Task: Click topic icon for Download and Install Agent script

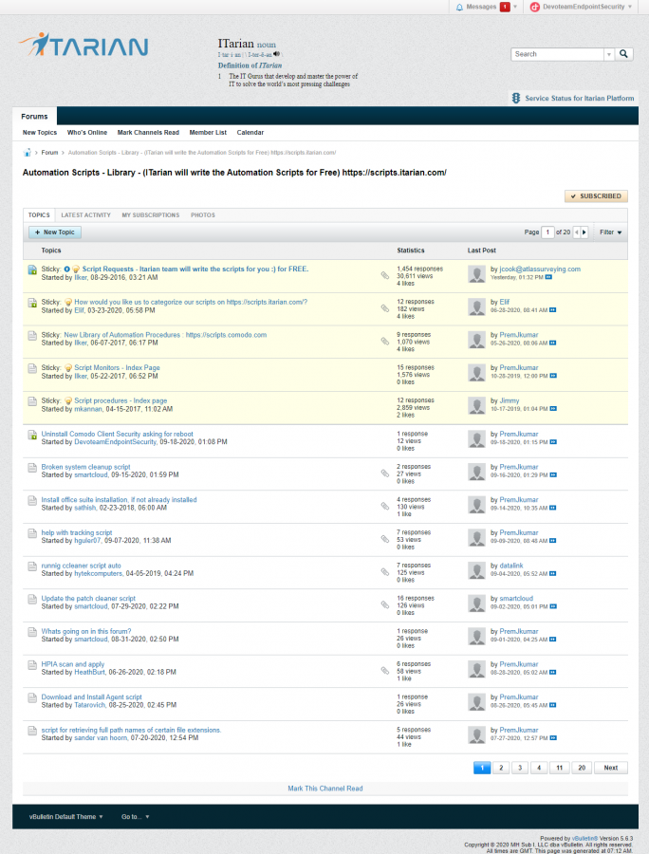Action: (x=32, y=697)
